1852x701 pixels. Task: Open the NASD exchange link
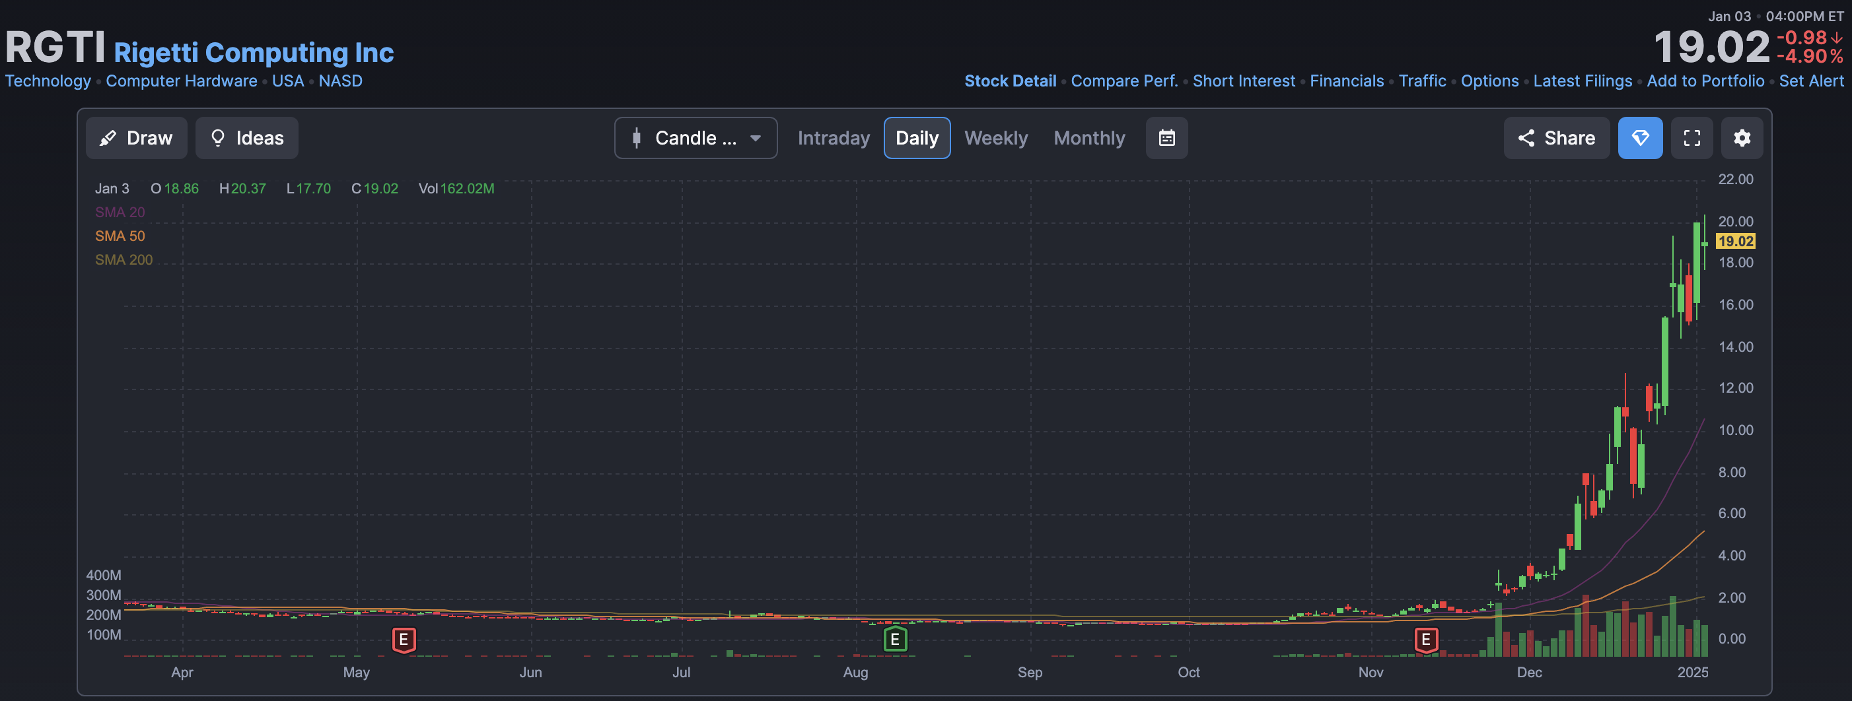(340, 81)
